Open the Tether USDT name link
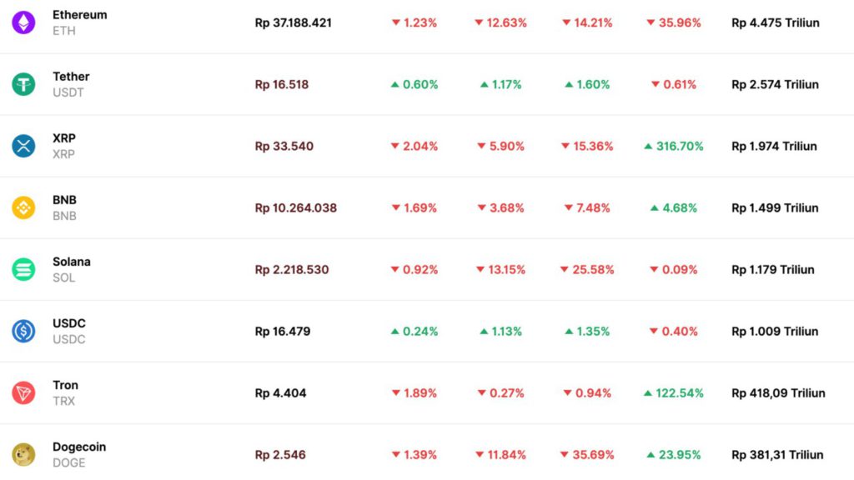The width and height of the screenshot is (854, 480). tap(71, 84)
